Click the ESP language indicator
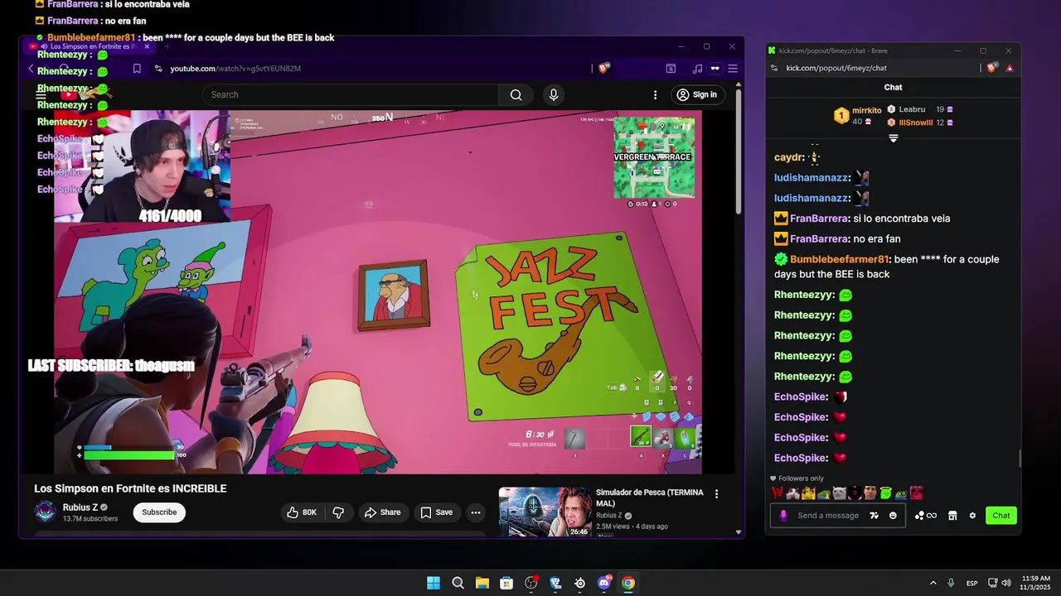The height and width of the screenshot is (596, 1061). (x=971, y=583)
